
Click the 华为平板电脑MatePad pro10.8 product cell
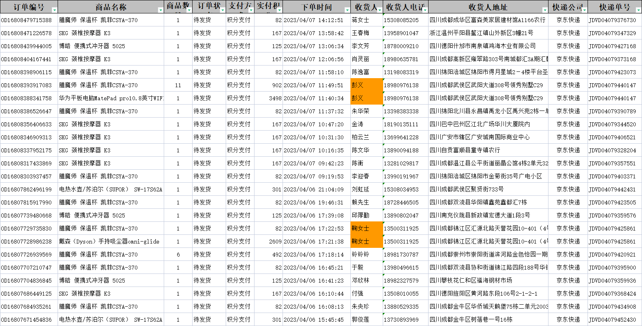[111, 98]
